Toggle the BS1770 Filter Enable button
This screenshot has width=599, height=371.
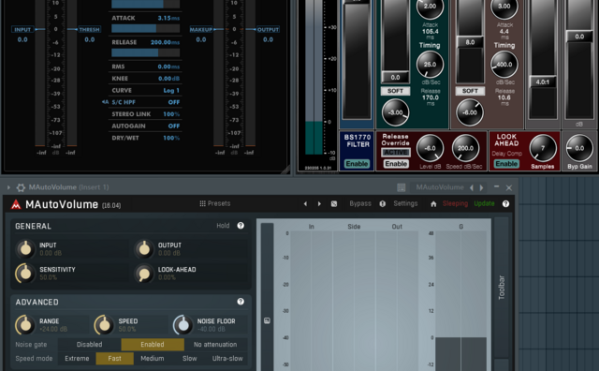357,164
